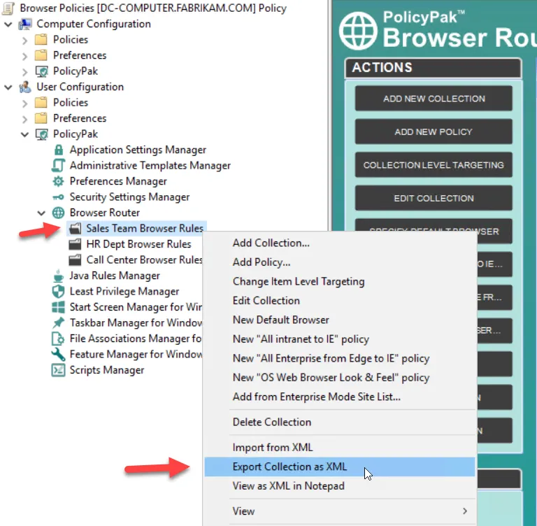Select HR Dept Browser Rules tree item
Image resolution: width=537 pixels, height=526 pixels.
[x=138, y=244]
